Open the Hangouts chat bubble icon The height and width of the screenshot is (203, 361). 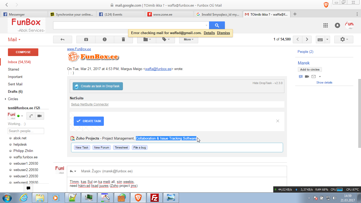29,188
